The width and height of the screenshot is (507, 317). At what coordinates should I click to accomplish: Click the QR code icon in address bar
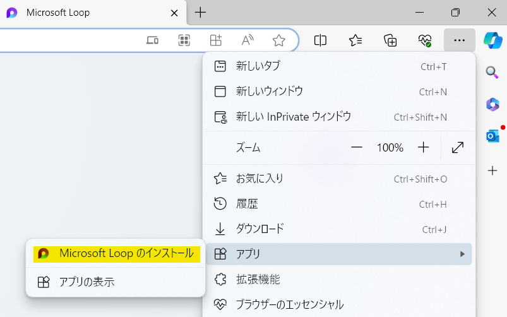pos(184,40)
